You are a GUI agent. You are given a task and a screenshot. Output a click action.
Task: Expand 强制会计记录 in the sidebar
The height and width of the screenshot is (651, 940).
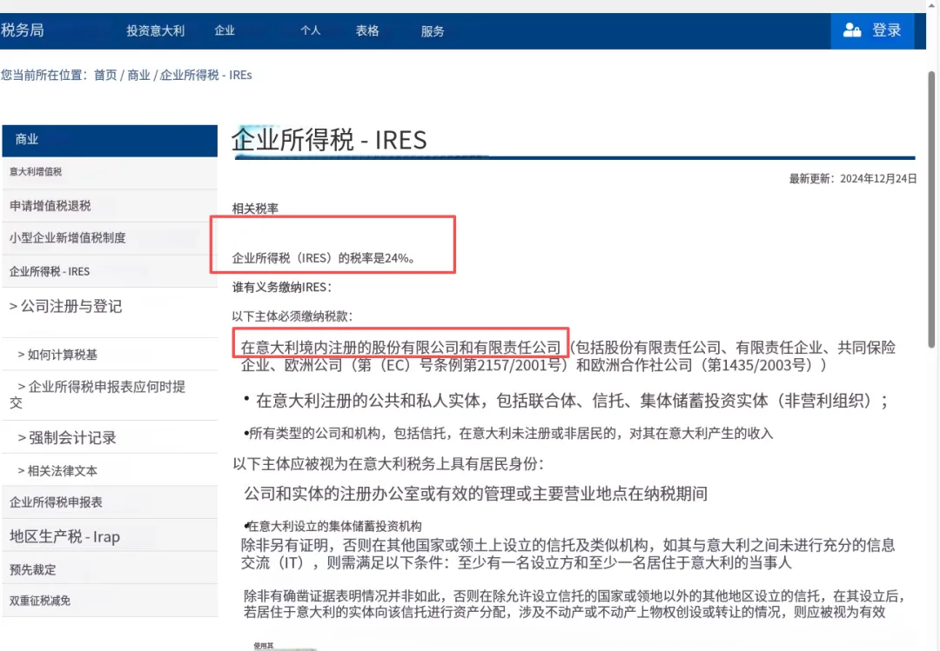click(x=65, y=436)
